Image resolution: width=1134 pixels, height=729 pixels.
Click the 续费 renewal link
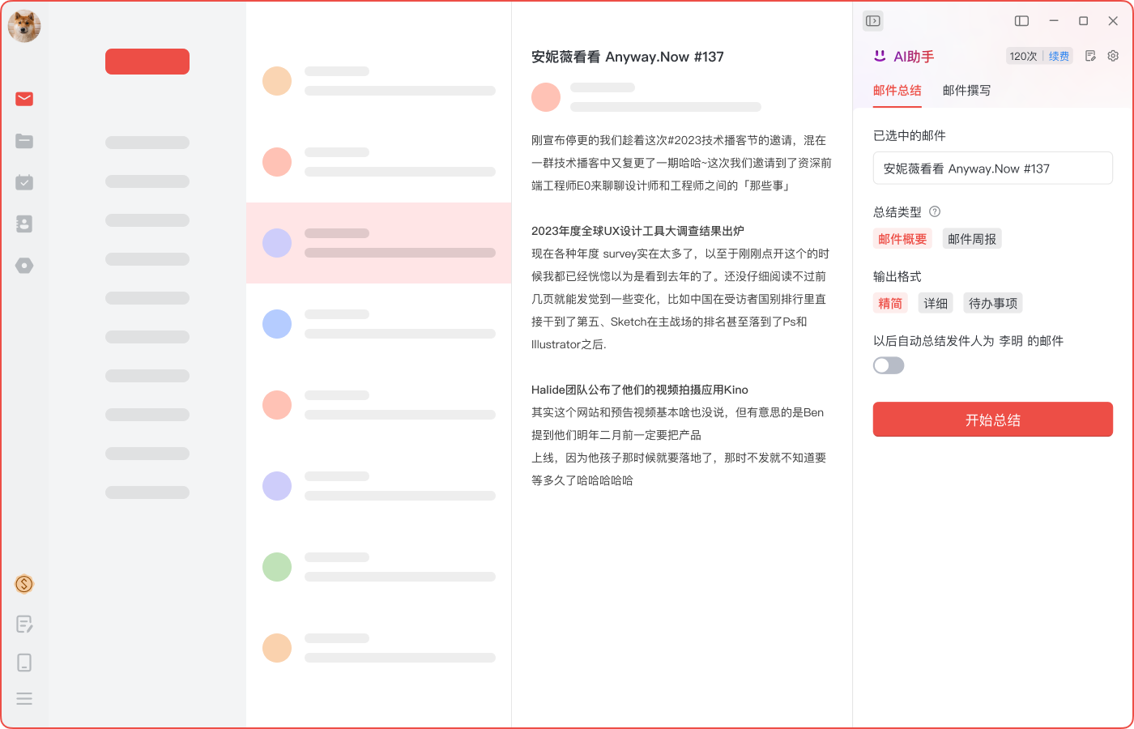coord(1059,56)
